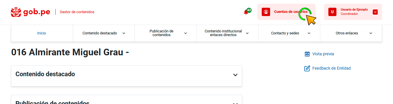Click the Cuentas de usuarios button
The height and width of the screenshot is (104, 393).
tap(287, 12)
